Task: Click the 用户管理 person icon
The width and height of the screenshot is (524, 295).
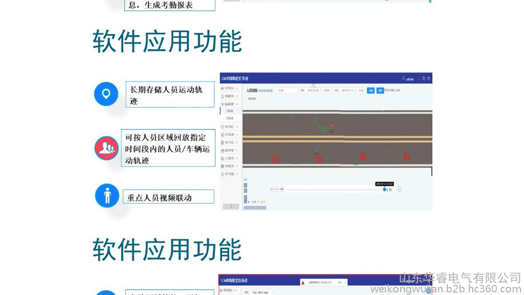Action: pyautogui.click(x=223, y=174)
